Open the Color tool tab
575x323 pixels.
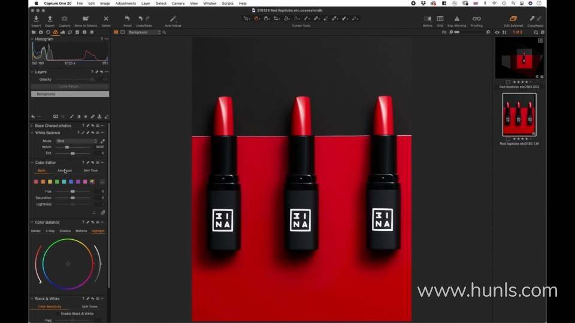coord(55,32)
